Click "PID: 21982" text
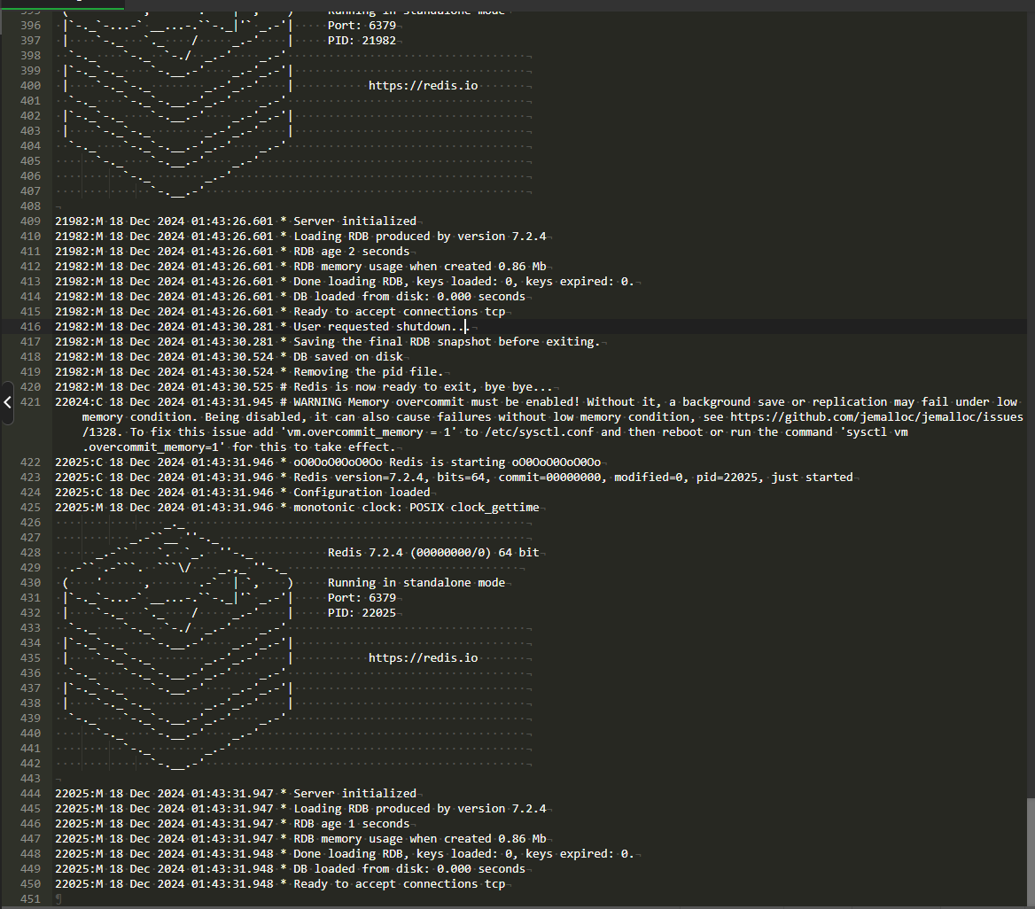Image resolution: width=1035 pixels, height=909 pixels. click(362, 41)
